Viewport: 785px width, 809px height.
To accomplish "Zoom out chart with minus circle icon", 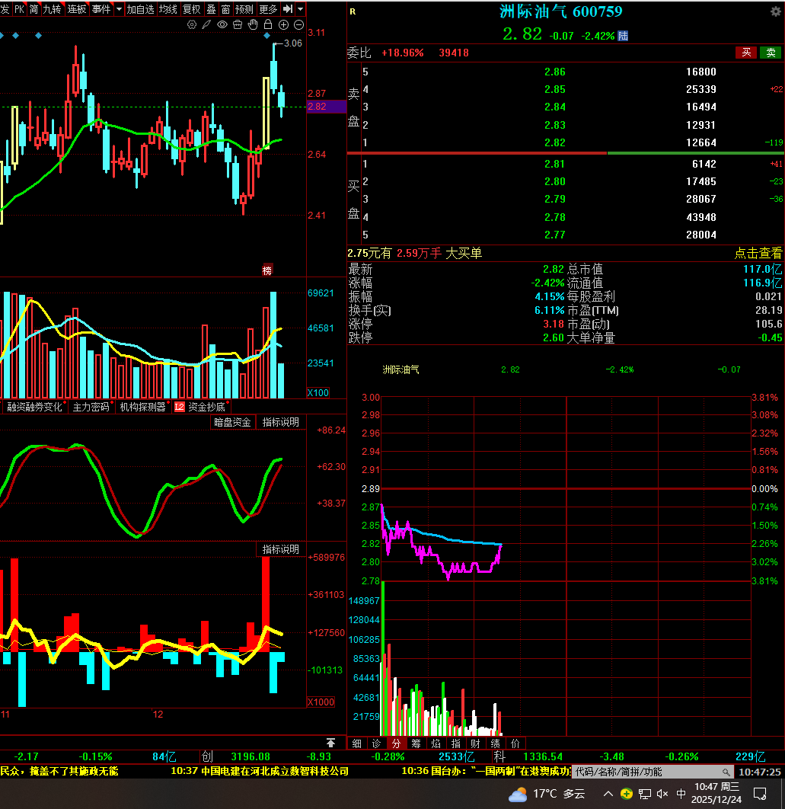I will pos(298,25).
